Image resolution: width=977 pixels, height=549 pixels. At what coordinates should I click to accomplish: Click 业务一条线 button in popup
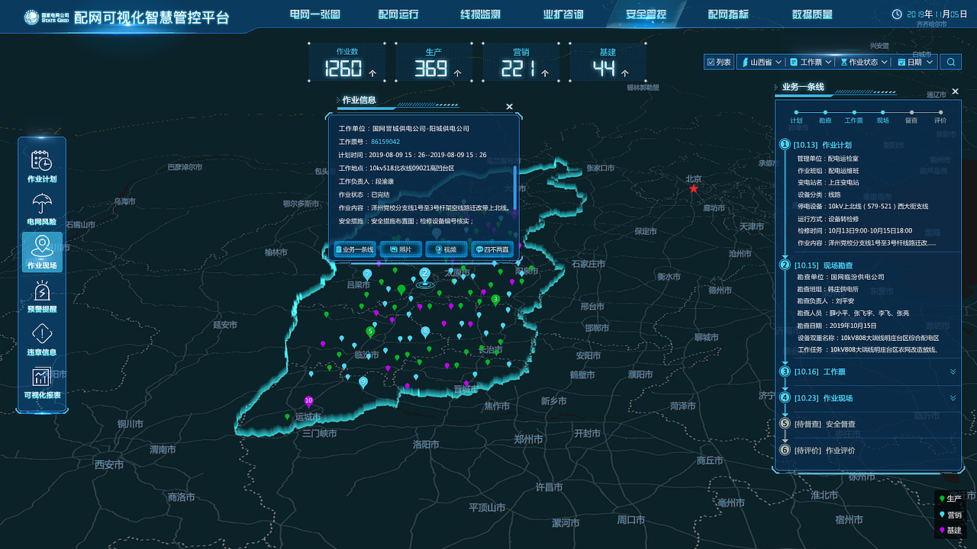[354, 249]
